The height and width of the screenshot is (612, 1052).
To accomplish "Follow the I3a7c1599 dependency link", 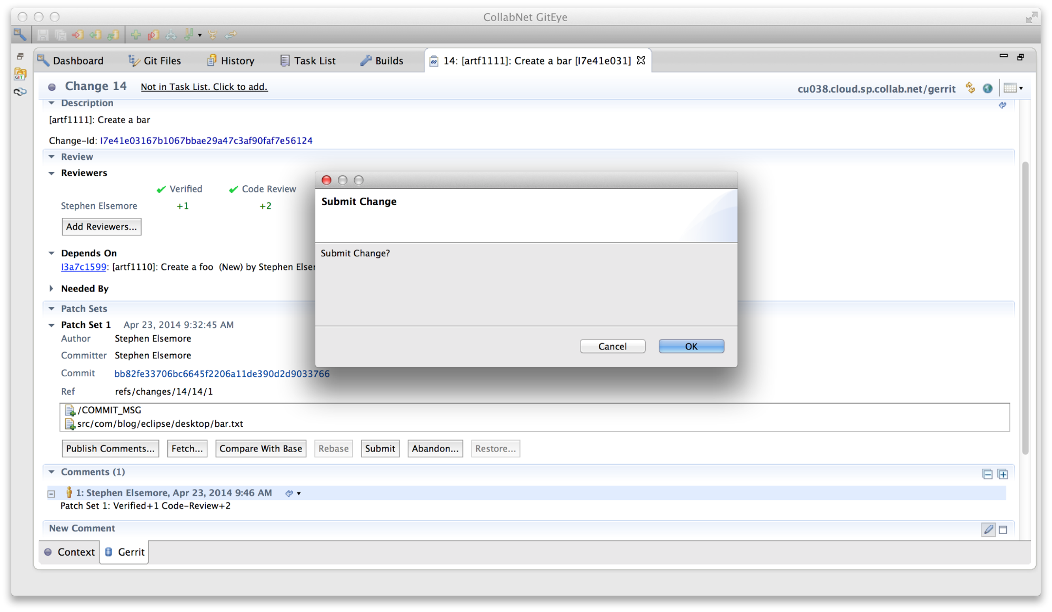I will 83,267.
